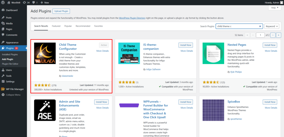284x137 pixels.
Task: Switch to the Featured tab
Action: [56, 26]
